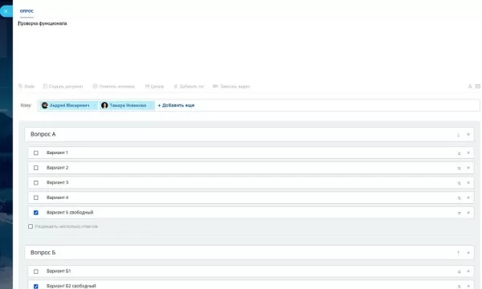Close the poll slider panel
The height and width of the screenshot is (289, 482).
pos(6,11)
